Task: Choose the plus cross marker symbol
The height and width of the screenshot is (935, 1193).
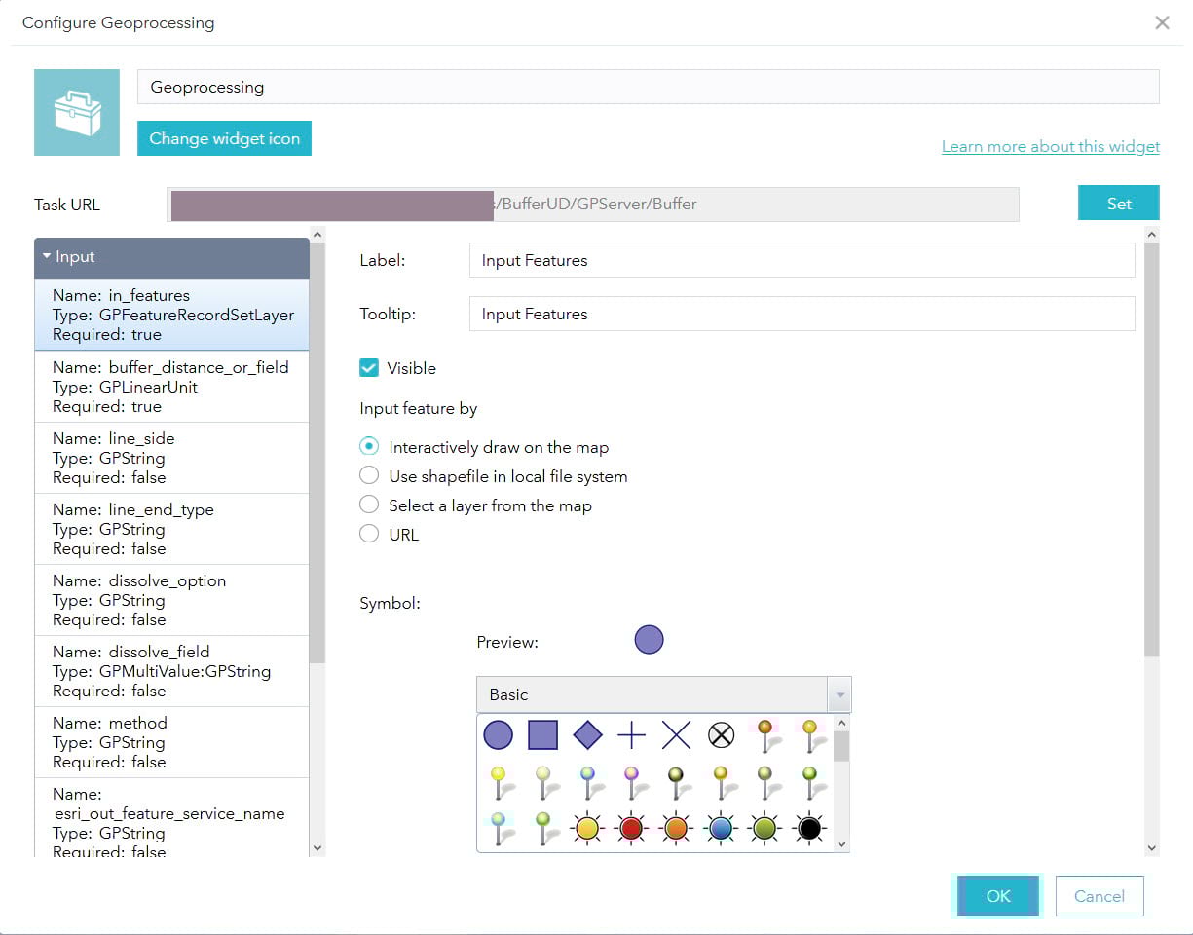Action: click(631, 734)
